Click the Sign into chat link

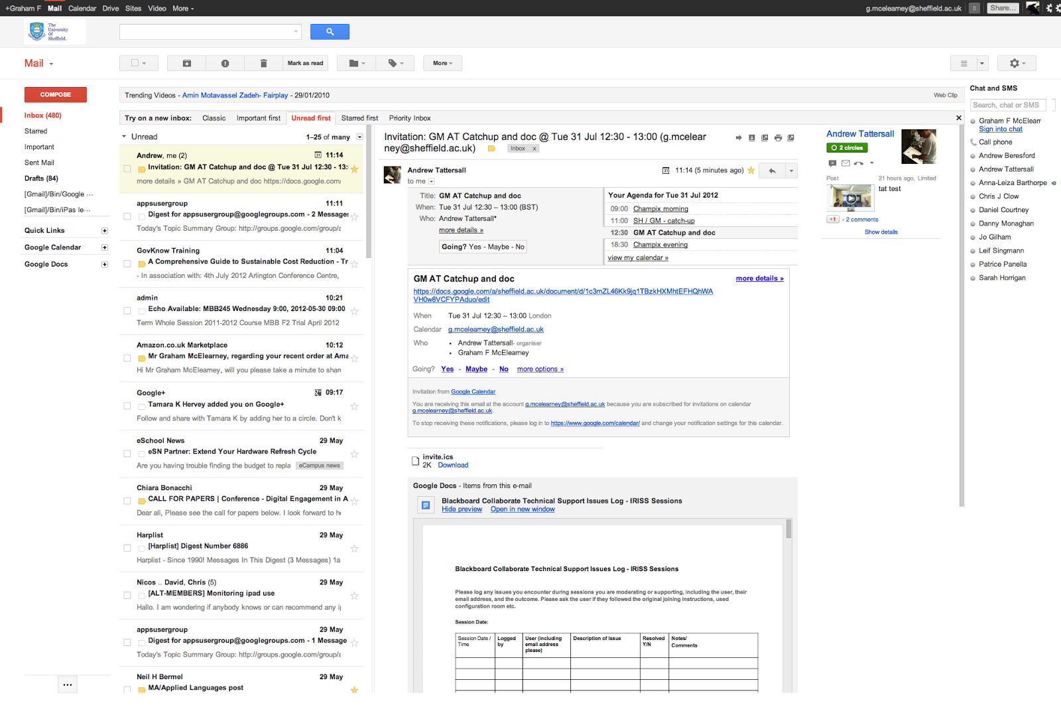1001,129
